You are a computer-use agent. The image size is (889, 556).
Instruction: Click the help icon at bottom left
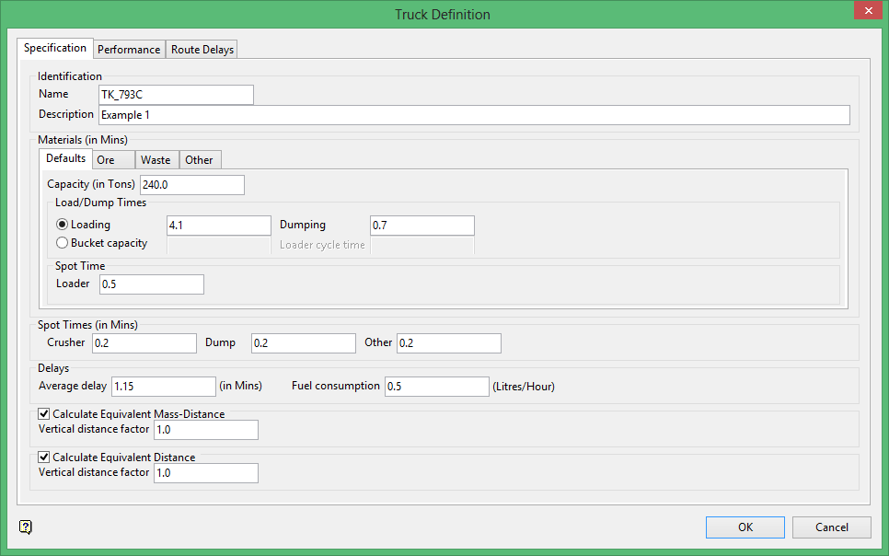coord(26,527)
